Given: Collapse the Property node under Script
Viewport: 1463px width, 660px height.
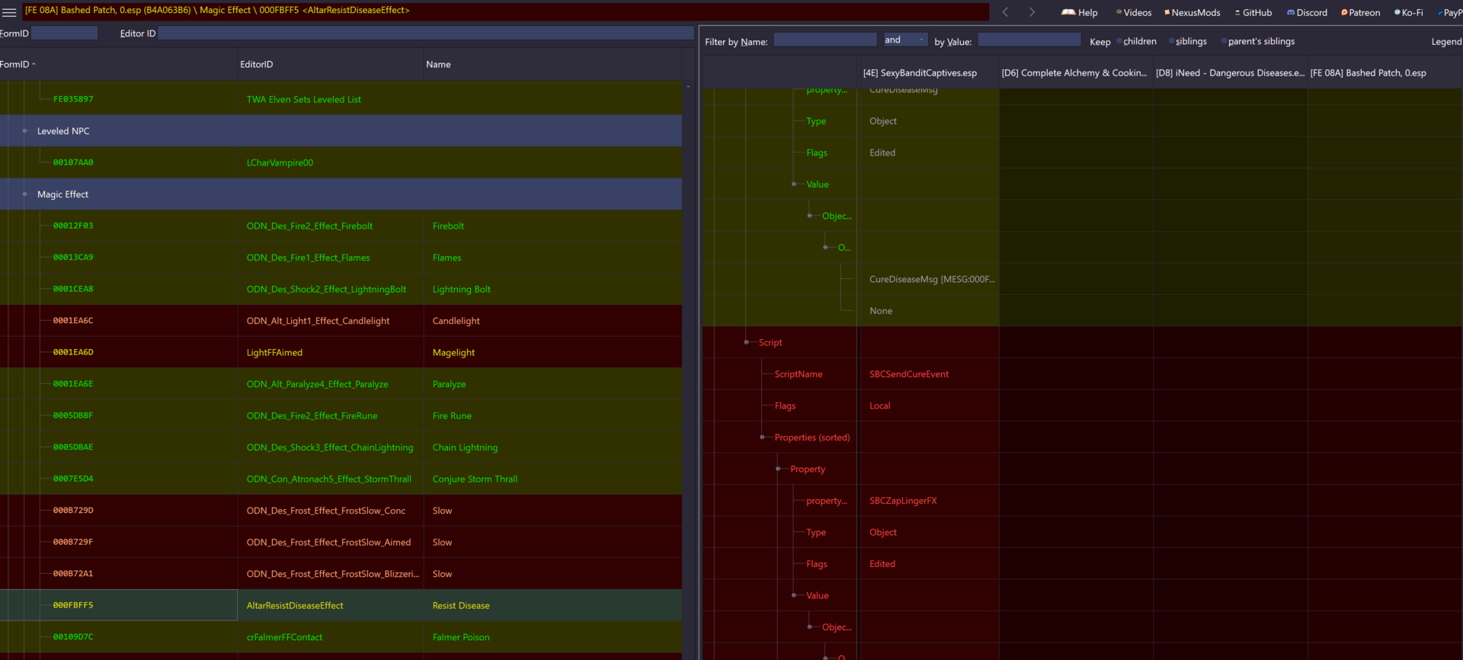Looking at the screenshot, I should 777,469.
